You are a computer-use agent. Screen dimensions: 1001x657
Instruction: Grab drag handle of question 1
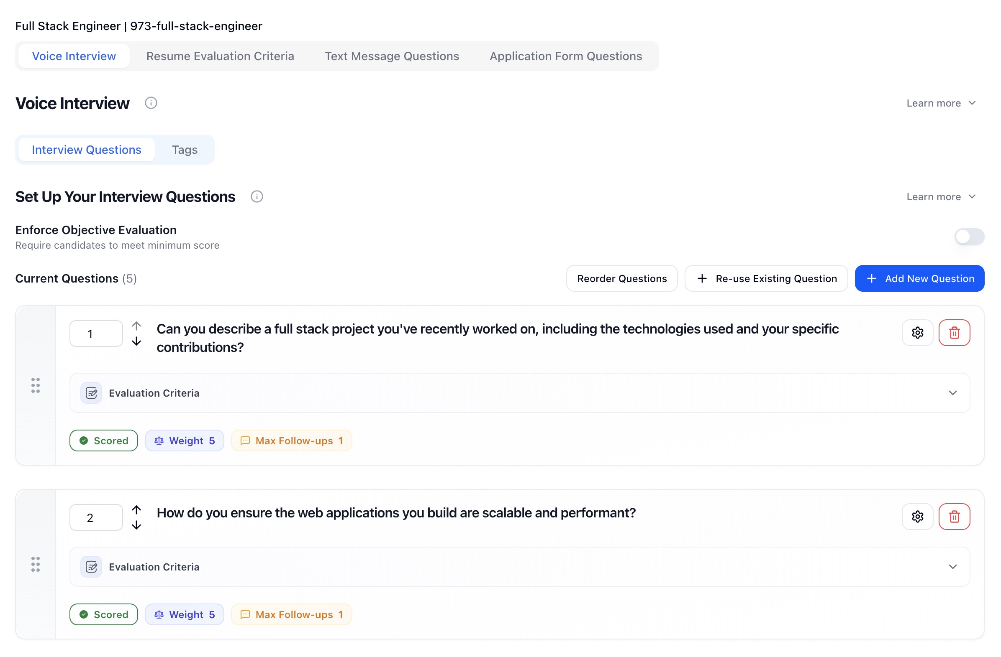(36, 385)
